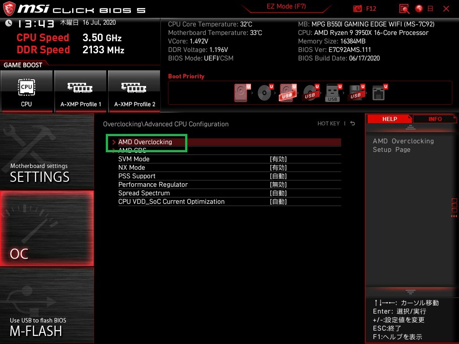Click the CPU Core Temperature reading

(x=210, y=24)
